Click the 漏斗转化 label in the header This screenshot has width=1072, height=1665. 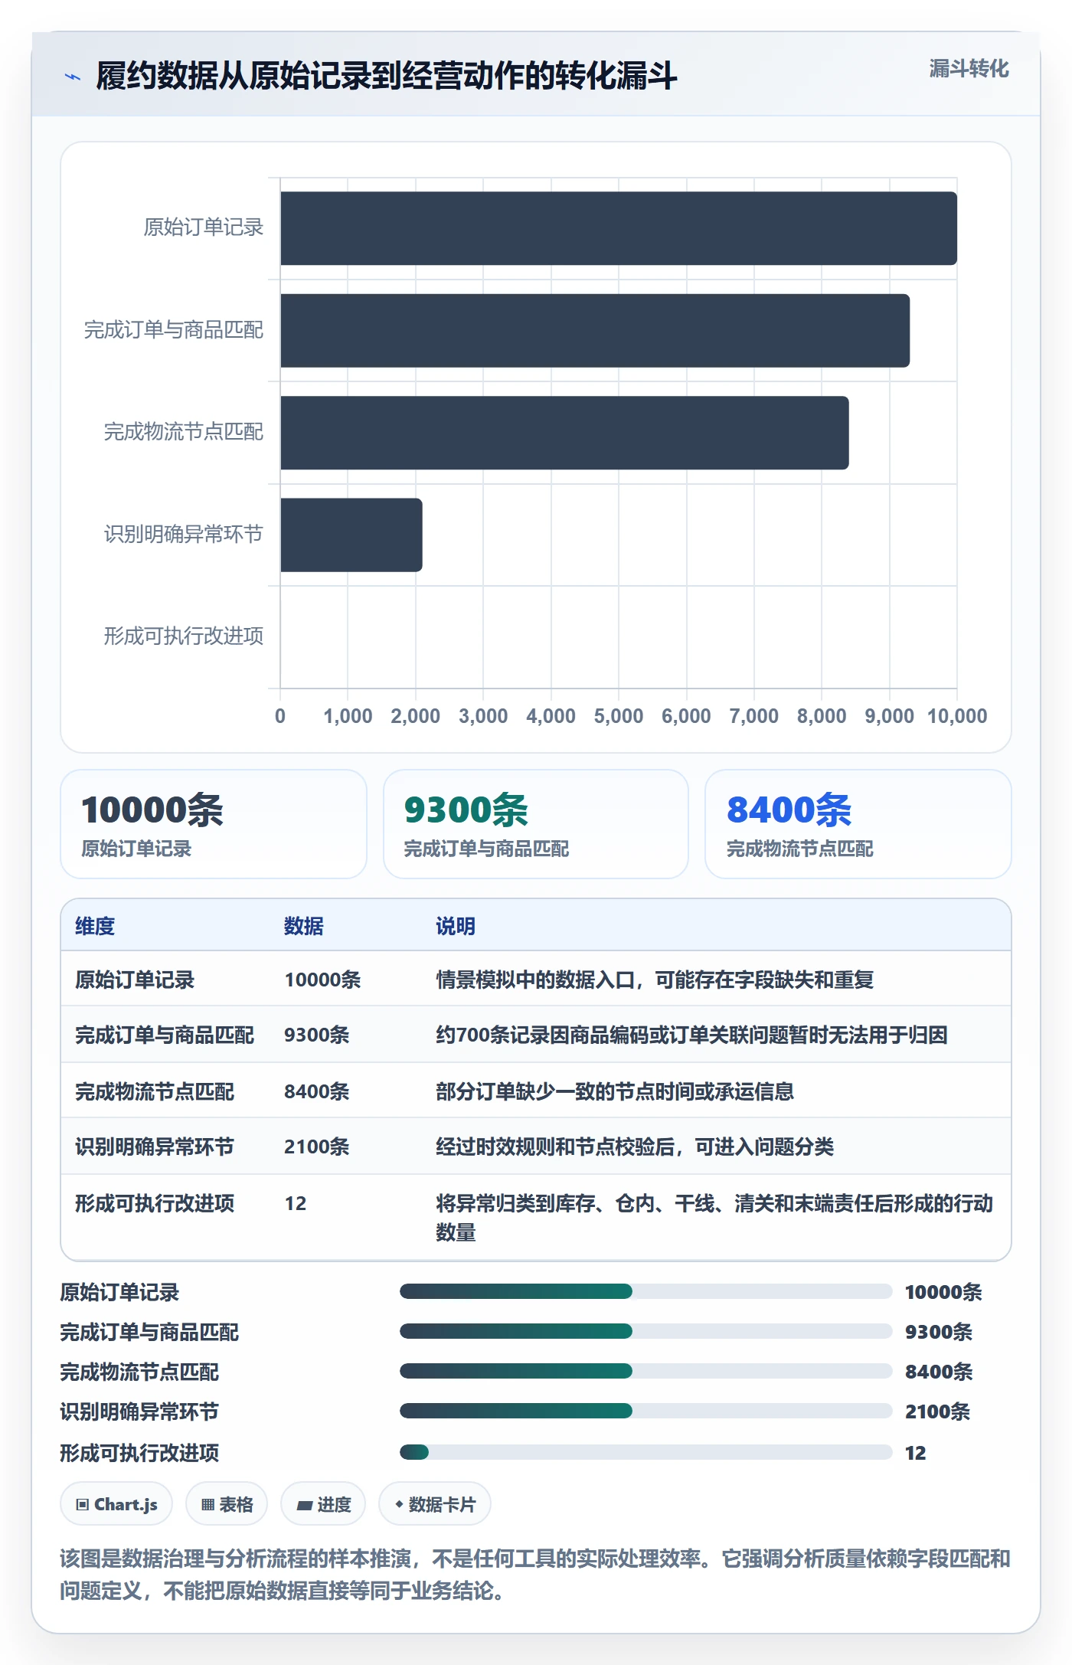point(969,69)
